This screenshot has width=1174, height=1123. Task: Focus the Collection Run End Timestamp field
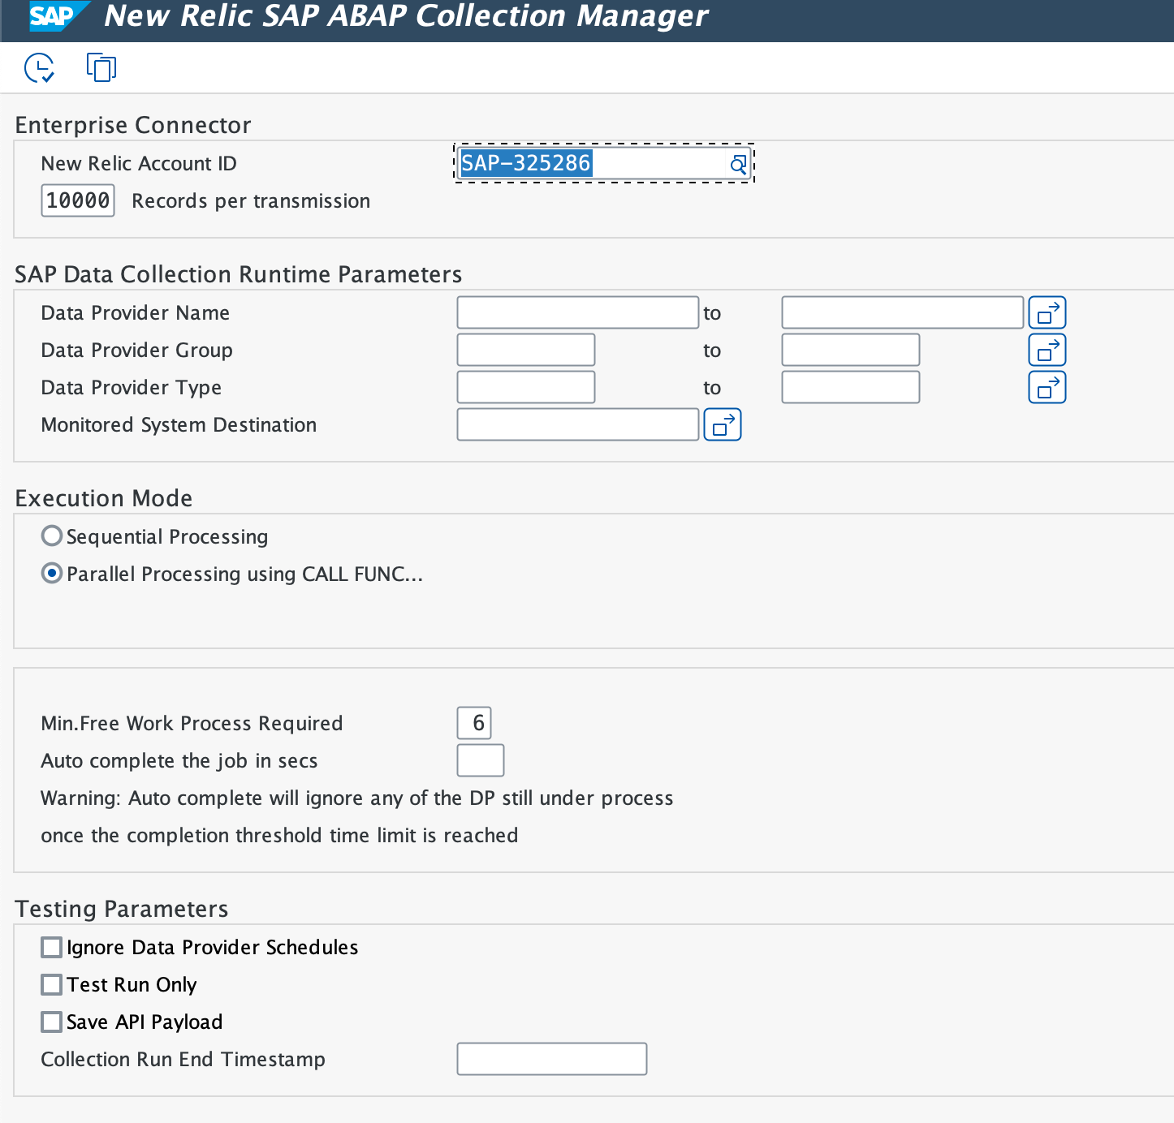[x=552, y=1060]
